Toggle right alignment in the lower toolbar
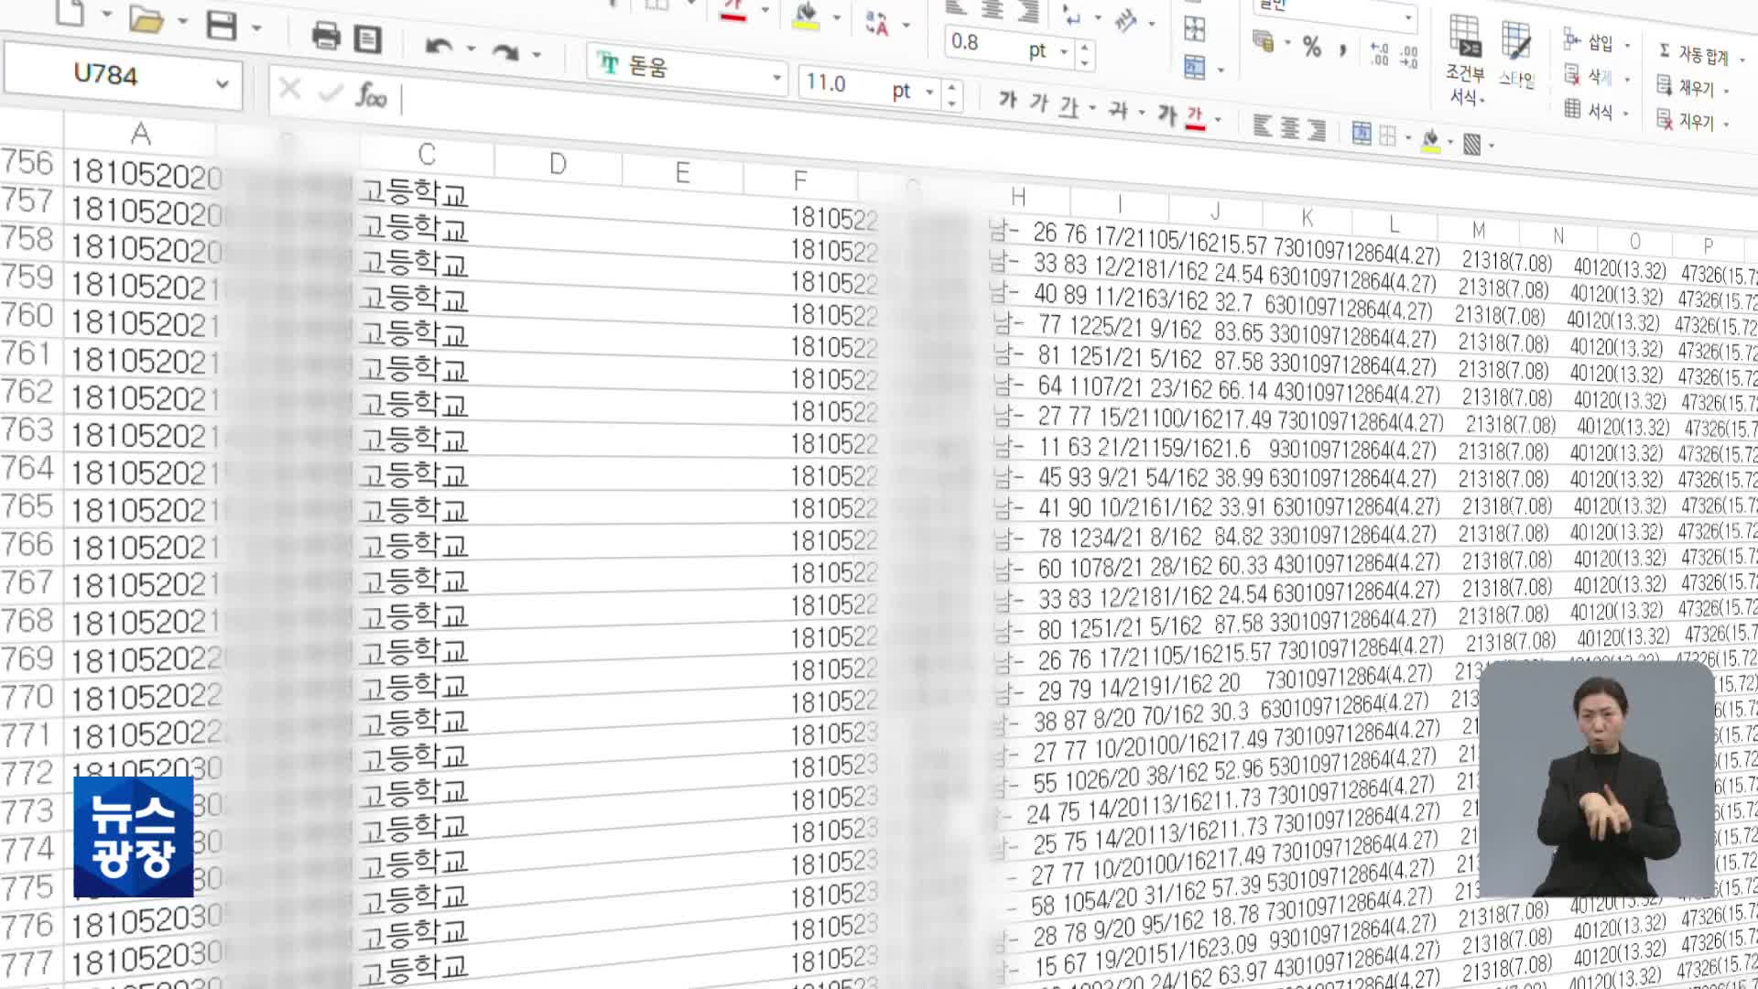 point(1317,130)
